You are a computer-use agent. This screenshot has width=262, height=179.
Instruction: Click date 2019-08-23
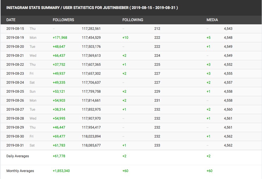point(15,74)
